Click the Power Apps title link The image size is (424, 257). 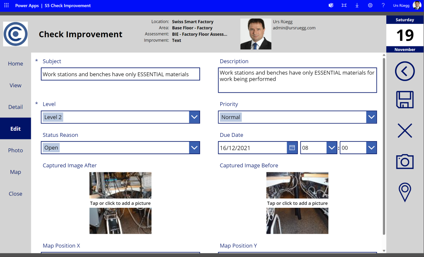[27, 5]
